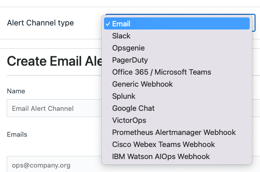This screenshot has width=260, height=172.
Task: Choose IBM Watson AIOps Webhook
Action: point(177,156)
